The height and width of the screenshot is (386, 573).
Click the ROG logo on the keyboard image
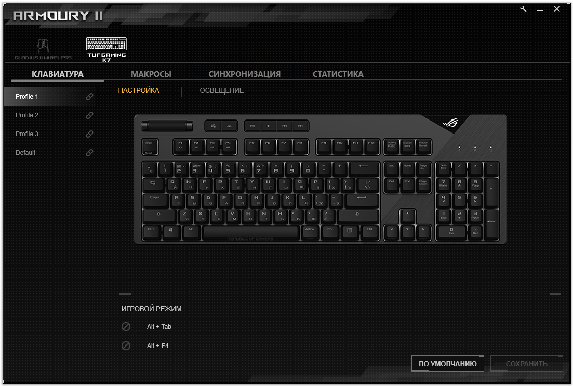tap(450, 123)
